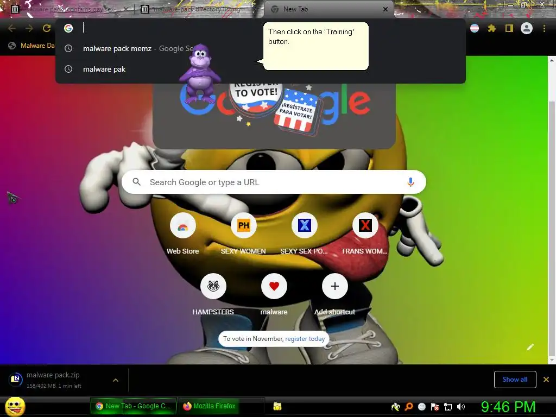Click the magnifier icon in the search box
The image size is (556, 417).
(136, 182)
